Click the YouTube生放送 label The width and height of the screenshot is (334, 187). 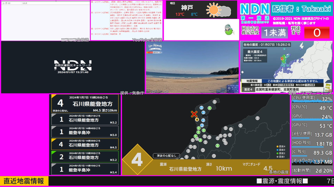[x=147, y=40]
